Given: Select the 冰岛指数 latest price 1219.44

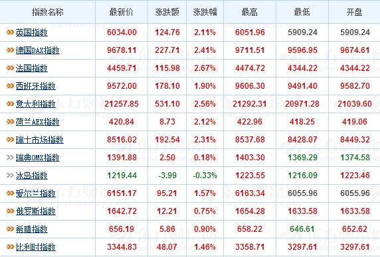Looking at the screenshot, I should coord(122,176).
